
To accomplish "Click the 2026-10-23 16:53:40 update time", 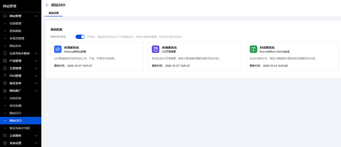I will click(x=275, y=66).
